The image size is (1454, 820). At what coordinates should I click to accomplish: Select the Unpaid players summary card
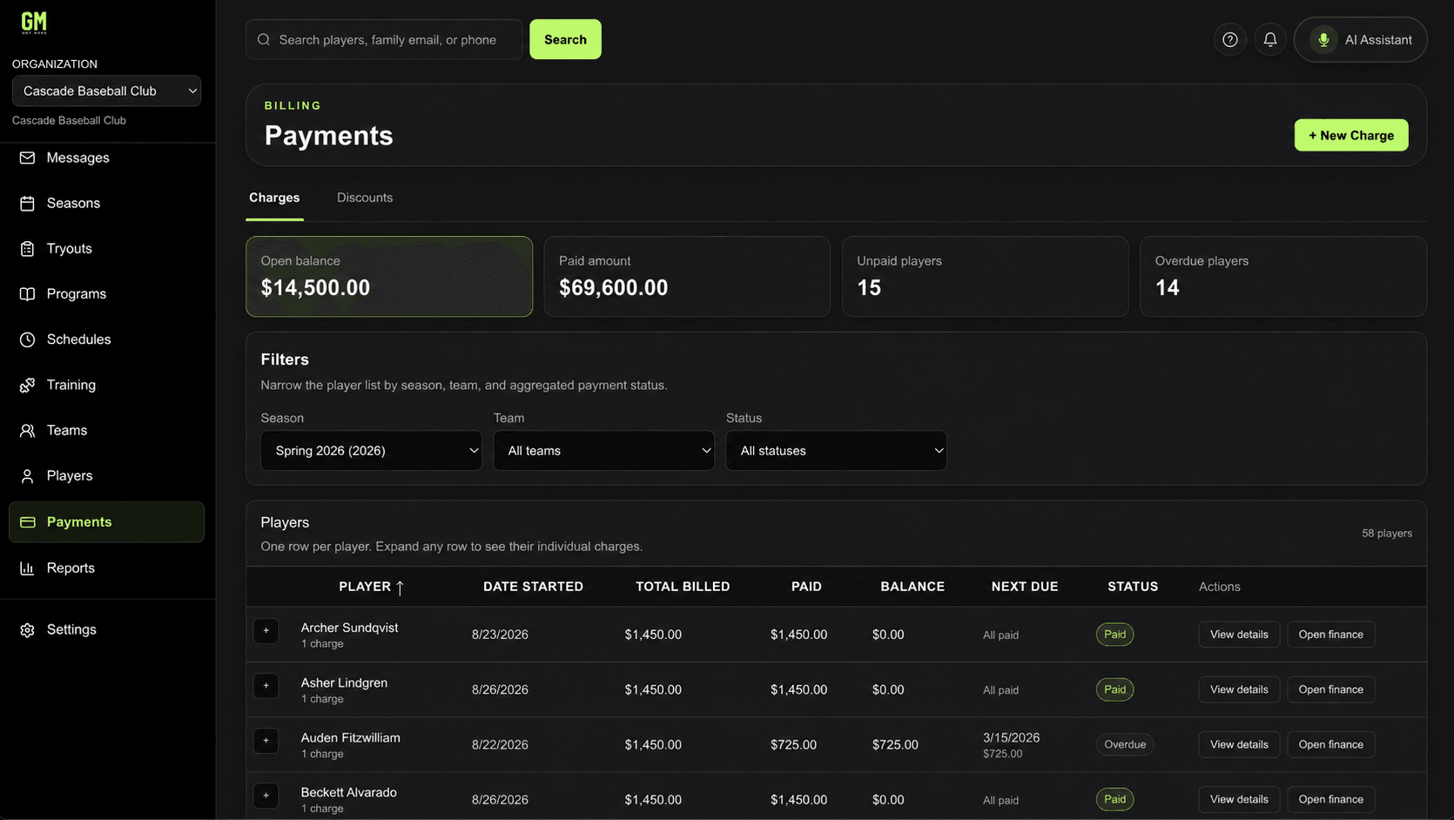(985, 276)
